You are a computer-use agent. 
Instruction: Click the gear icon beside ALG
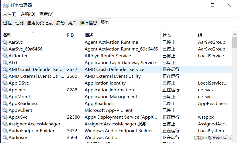coord(5,62)
